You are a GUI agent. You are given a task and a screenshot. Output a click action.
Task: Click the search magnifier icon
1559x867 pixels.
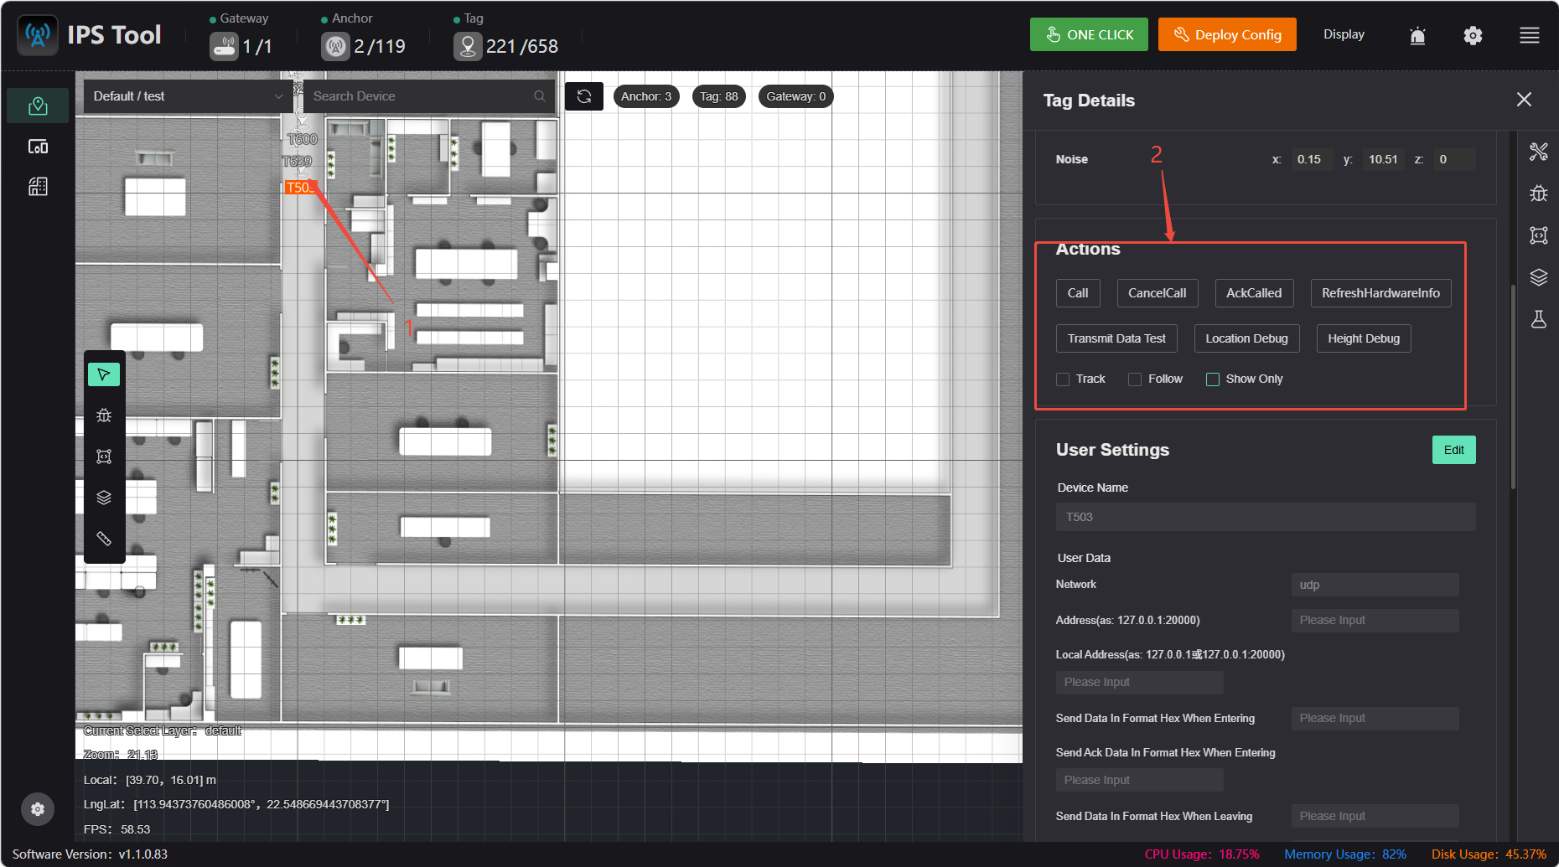point(540,96)
